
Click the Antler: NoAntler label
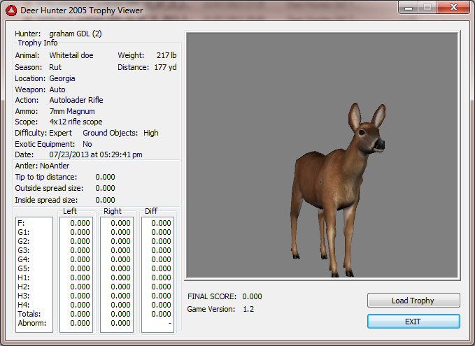[42, 166]
